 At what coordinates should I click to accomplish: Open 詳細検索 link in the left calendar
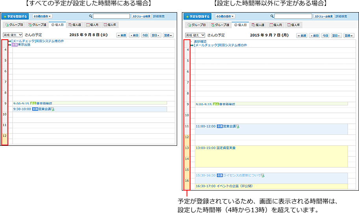[159, 17]
